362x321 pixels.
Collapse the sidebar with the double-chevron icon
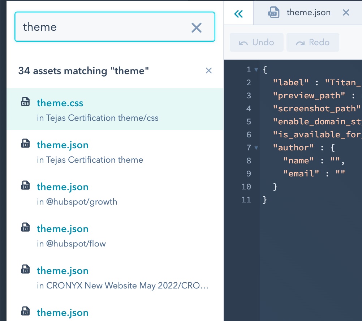point(238,14)
